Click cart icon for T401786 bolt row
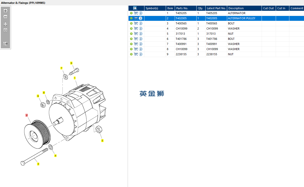304x187 pixels. coord(136,39)
